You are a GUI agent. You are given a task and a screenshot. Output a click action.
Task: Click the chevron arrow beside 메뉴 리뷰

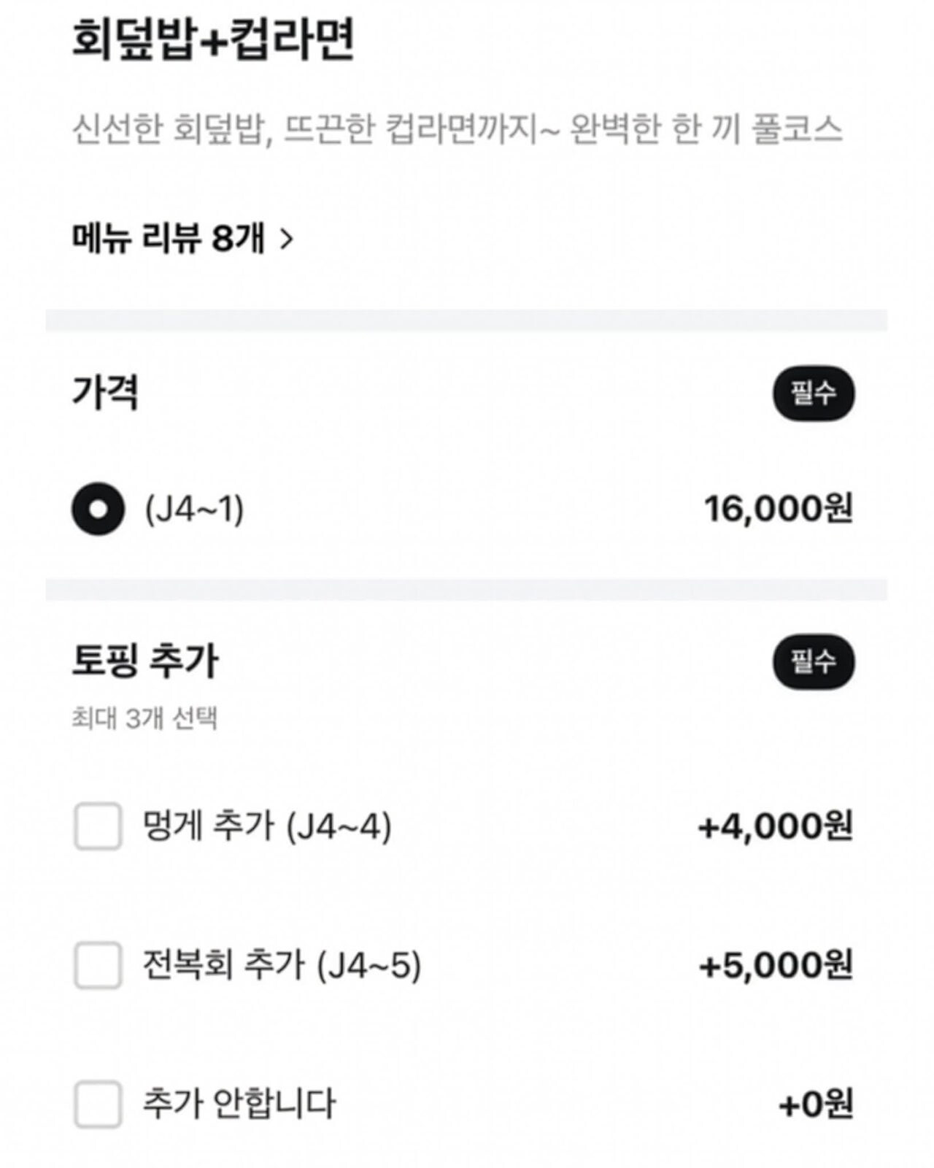pyautogui.click(x=287, y=239)
